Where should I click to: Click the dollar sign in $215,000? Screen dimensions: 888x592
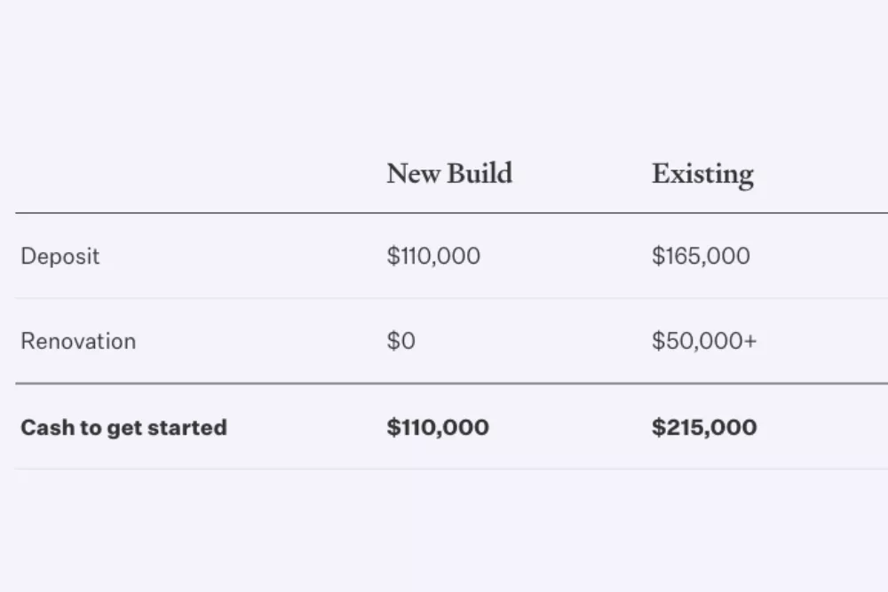tap(658, 428)
